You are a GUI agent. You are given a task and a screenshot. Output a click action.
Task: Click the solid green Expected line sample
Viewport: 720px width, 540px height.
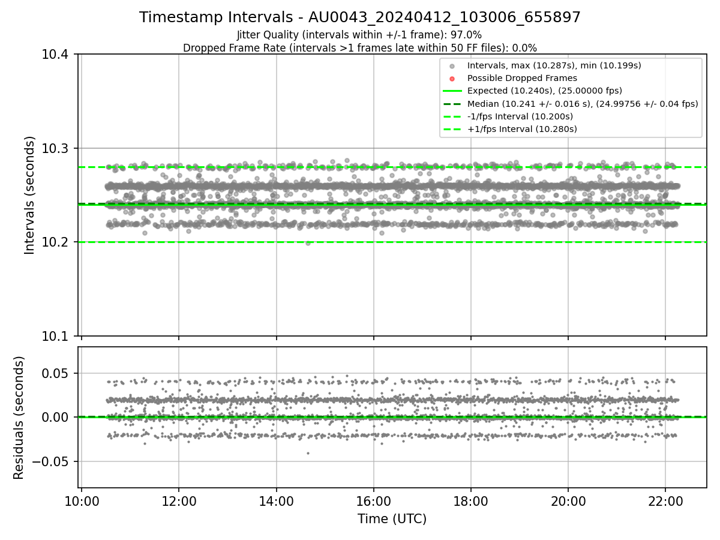point(452,91)
